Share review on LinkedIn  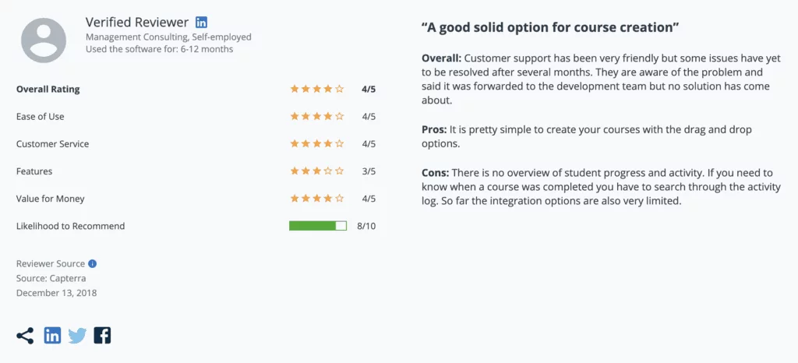52,336
